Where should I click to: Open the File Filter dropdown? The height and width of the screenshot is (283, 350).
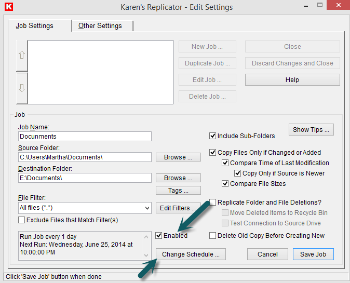pos(147,208)
